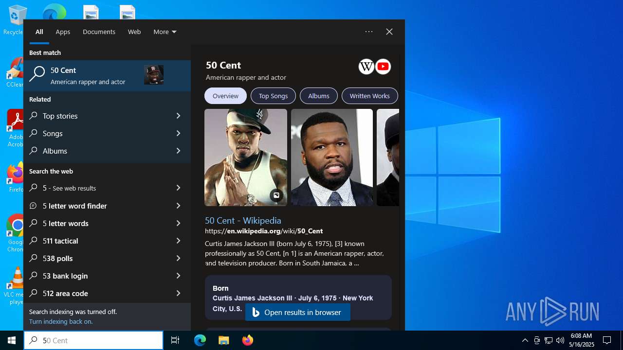The height and width of the screenshot is (350, 623).
Task: Expand the Songs related arrow
Action: click(x=178, y=133)
